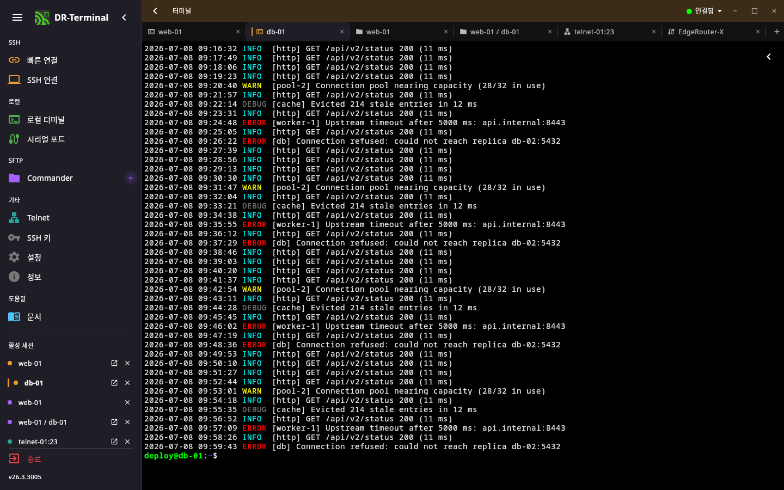Pop out first web-01 session
The image size is (784, 490).
pos(114,363)
